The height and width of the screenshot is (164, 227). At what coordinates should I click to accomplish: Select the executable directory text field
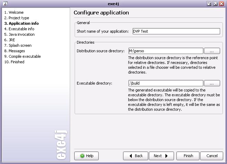(x=166, y=83)
